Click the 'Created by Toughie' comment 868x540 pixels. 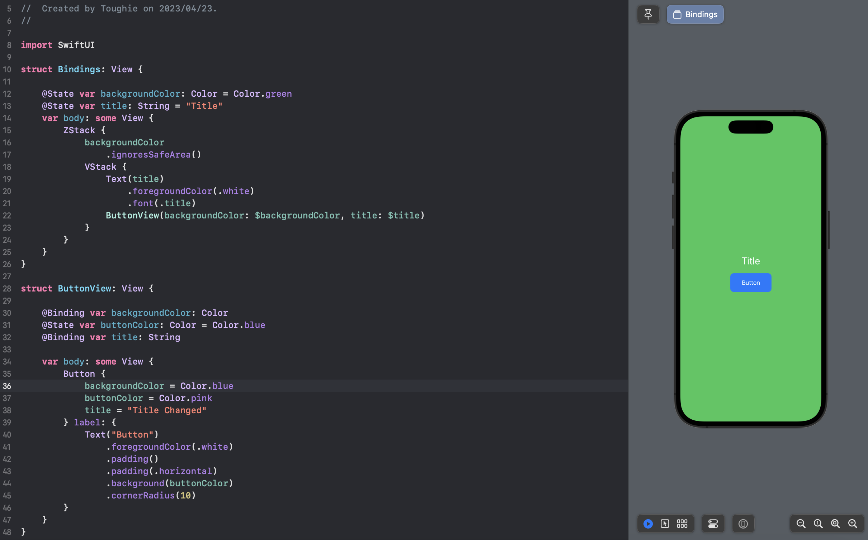coord(119,9)
